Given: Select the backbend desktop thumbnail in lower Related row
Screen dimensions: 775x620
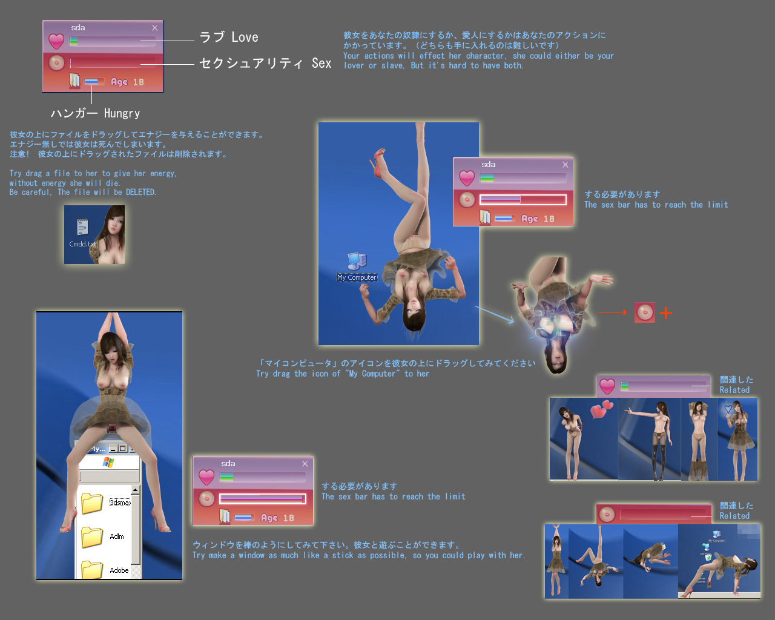Looking at the screenshot, I should [x=721, y=560].
